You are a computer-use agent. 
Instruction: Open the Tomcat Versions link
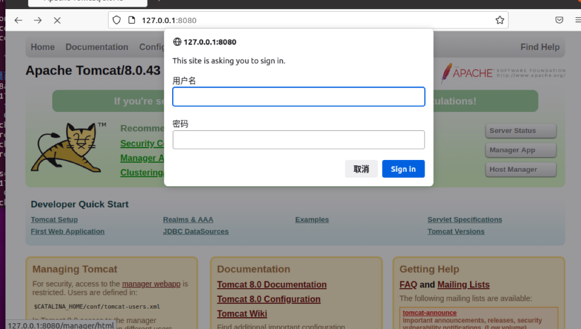456,231
